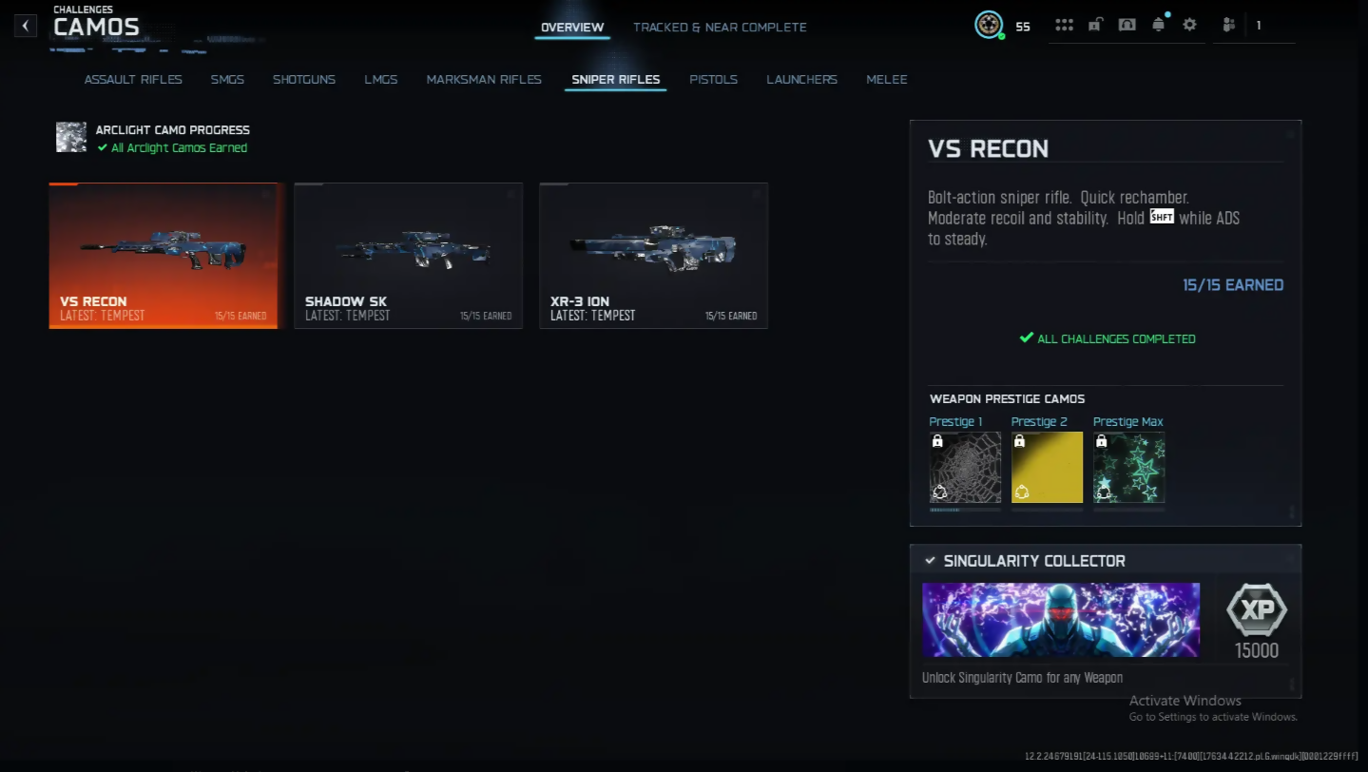
Task: Click the Arclight camo progress icon
Action: [x=71, y=138]
